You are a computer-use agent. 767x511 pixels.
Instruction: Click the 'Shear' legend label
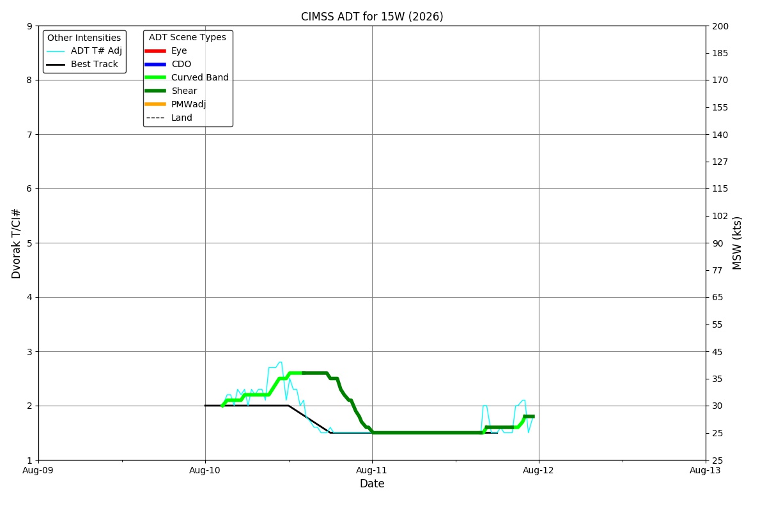[184, 91]
